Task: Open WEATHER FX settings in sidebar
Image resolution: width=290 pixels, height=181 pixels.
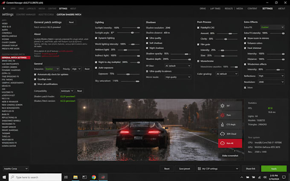Action: pyautogui.click(x=8, y=140)
